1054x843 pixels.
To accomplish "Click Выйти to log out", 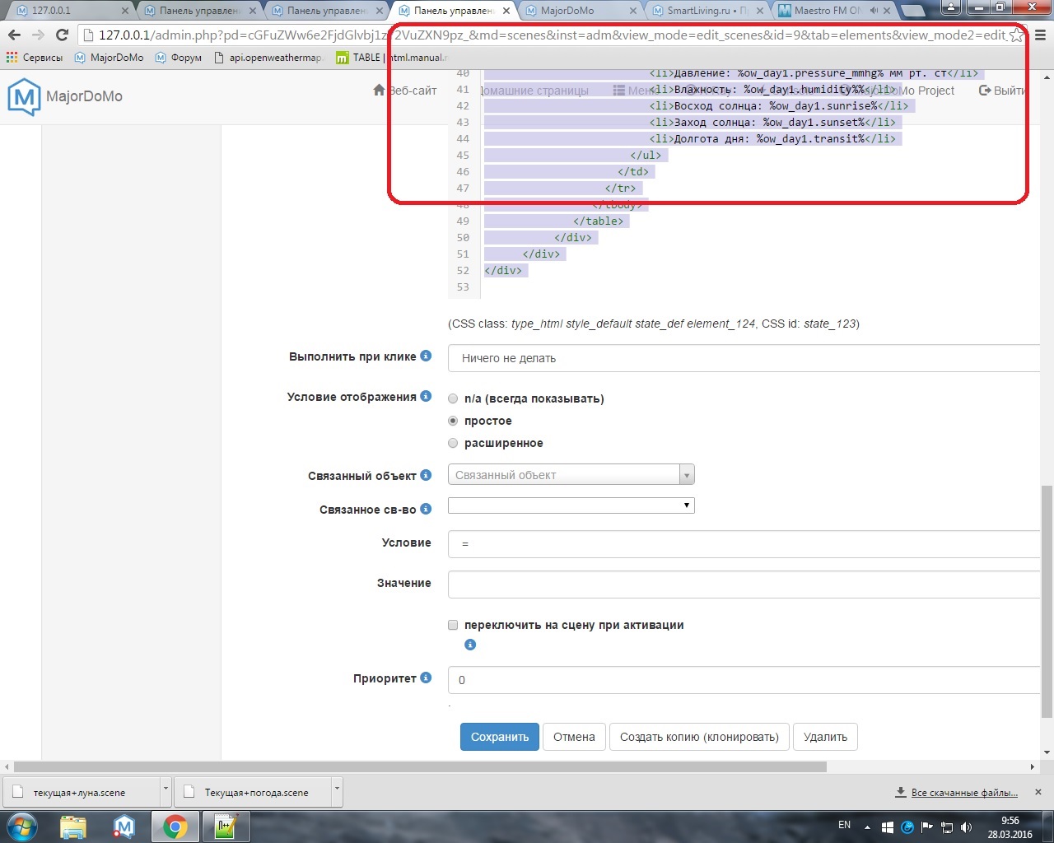I will click(x=1002, y=91).
